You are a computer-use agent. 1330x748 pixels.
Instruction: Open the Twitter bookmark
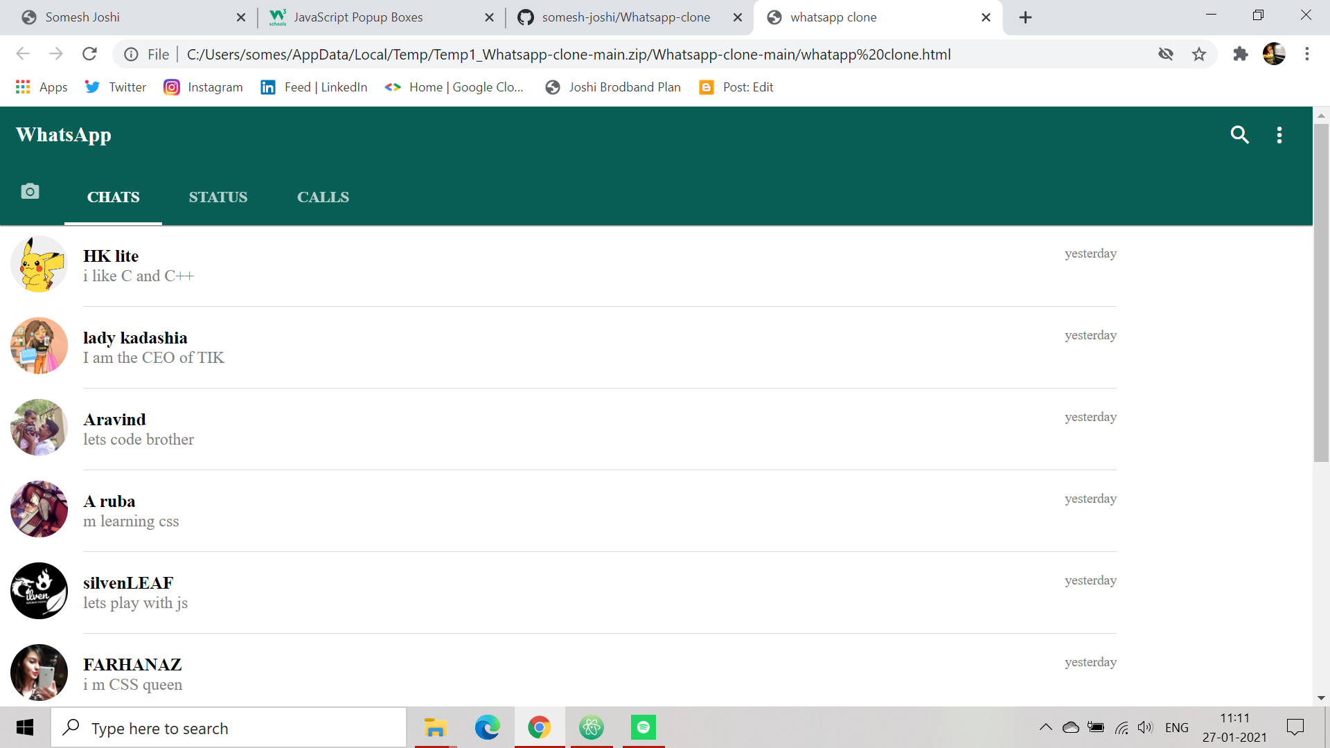coord(116,87)
